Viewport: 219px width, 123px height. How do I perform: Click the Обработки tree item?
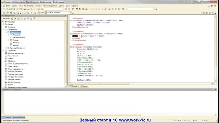11,61
